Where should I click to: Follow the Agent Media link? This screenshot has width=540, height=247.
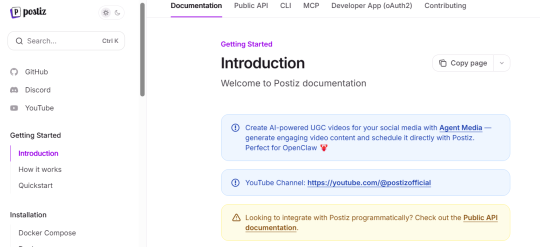click(460, 127)
